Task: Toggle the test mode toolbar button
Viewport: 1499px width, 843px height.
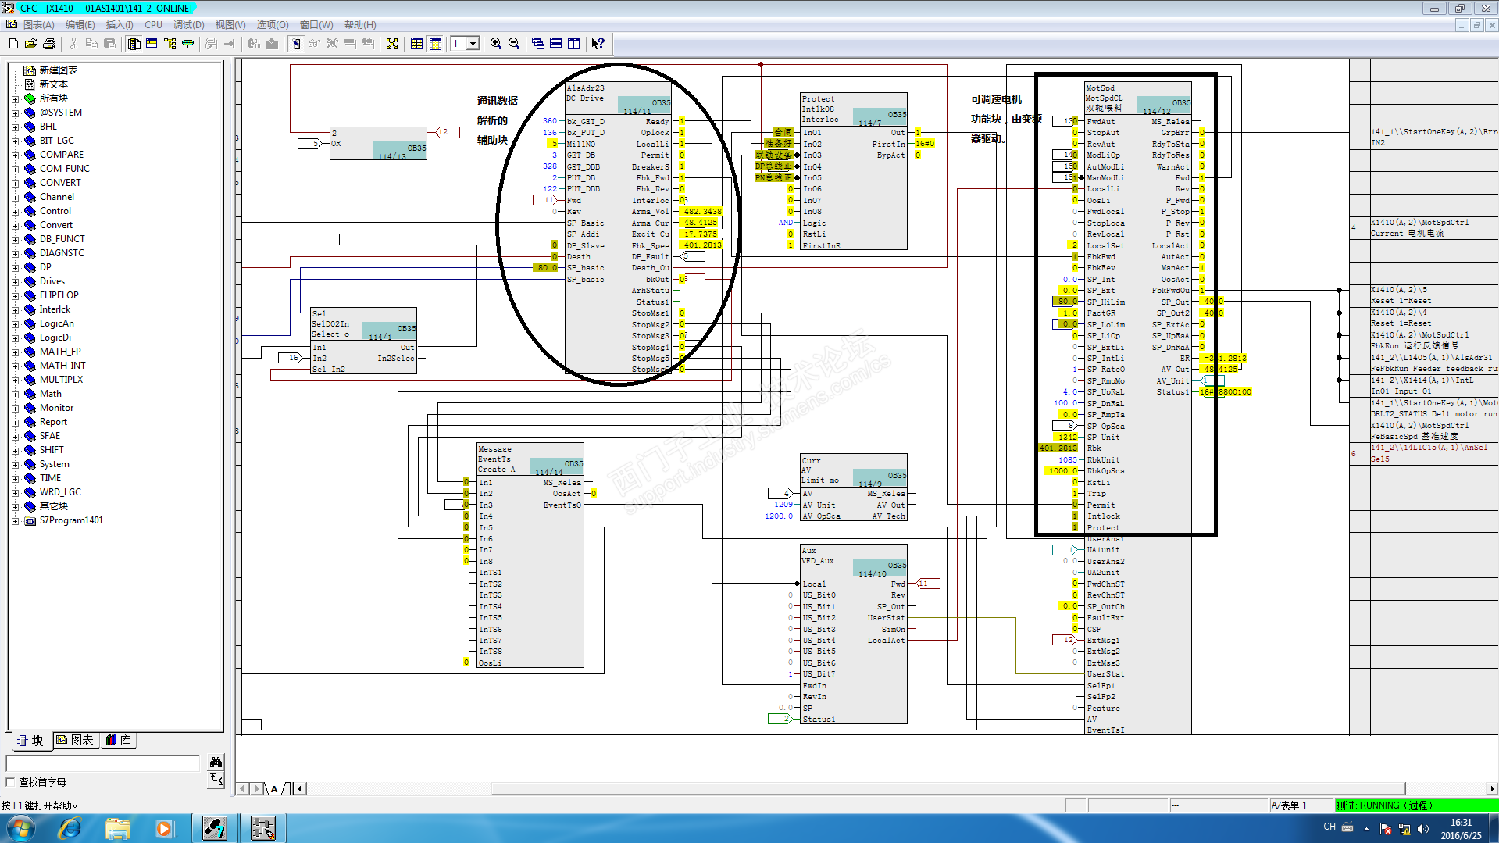Action: (296, 44)
